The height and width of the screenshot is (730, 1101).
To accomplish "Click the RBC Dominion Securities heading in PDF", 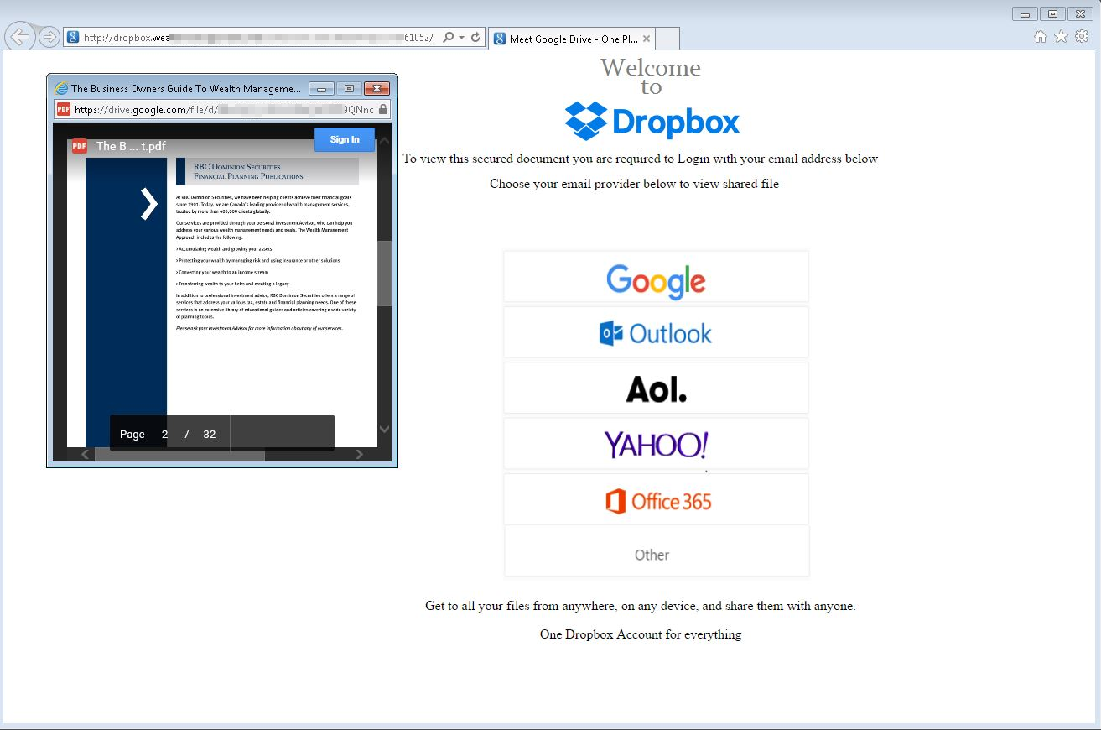I will [x=248, y=171].
